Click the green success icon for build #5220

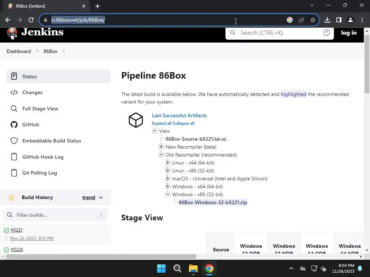[7, 250]
